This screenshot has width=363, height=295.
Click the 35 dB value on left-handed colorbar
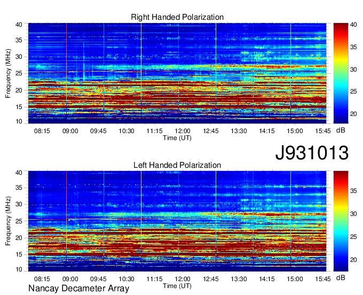(353, 191)
